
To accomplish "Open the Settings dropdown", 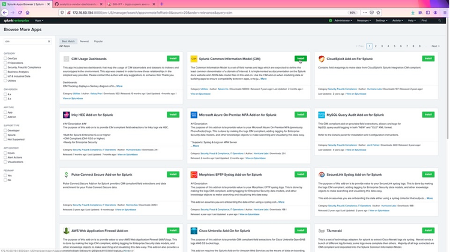I will pos(382,20).
